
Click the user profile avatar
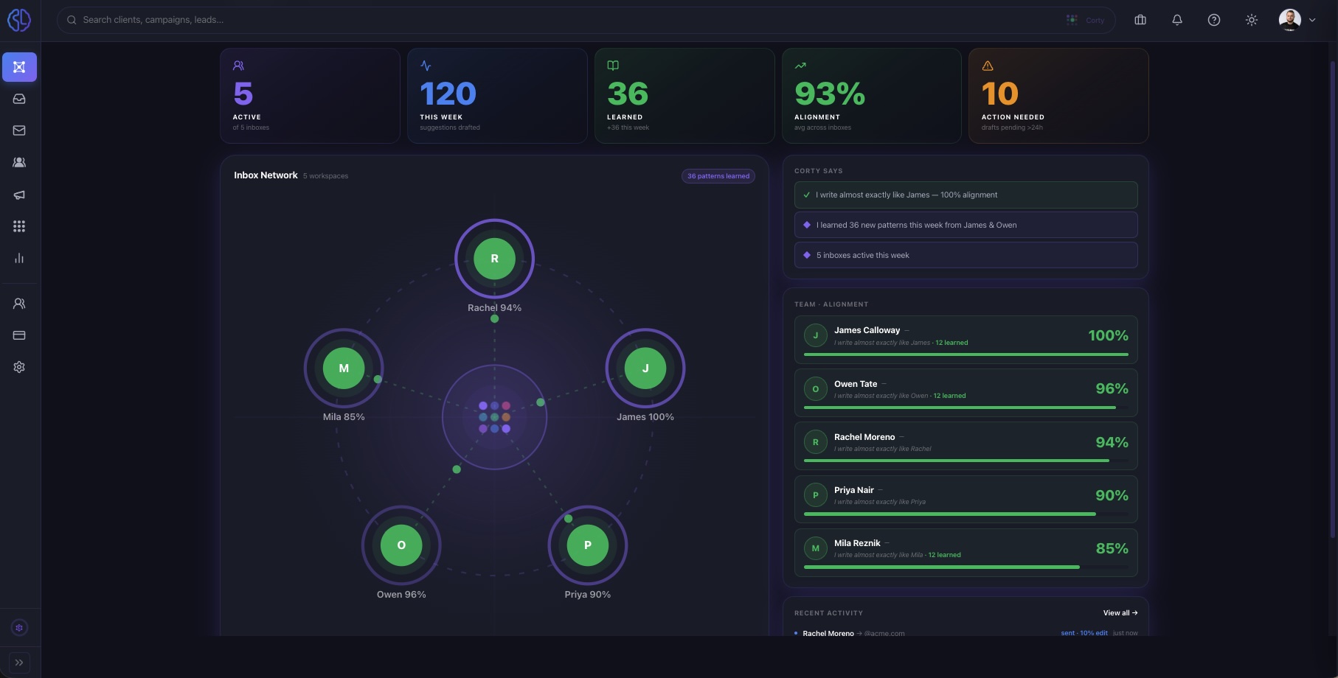point(1290,20)
